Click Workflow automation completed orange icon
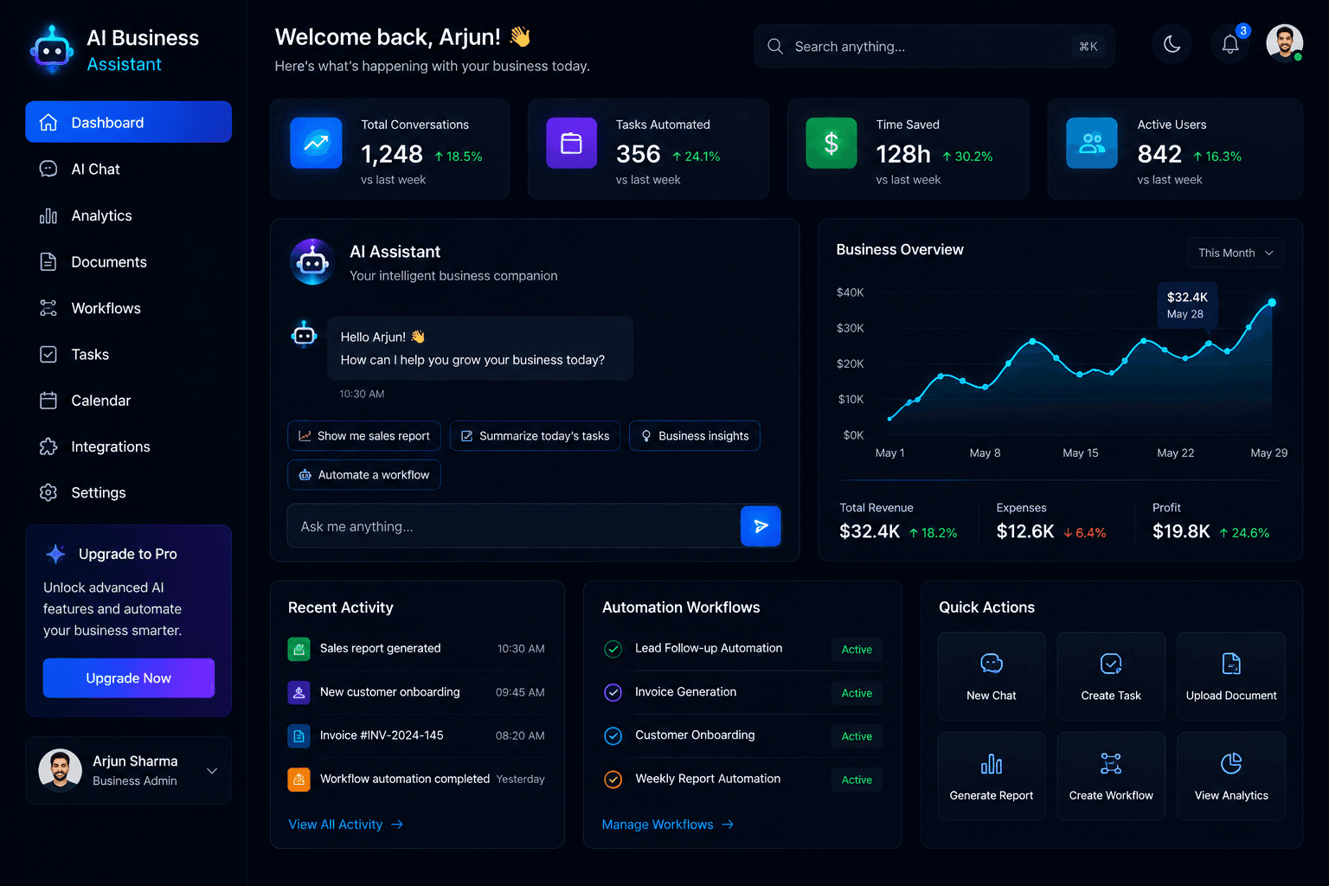 click(299, 780)
